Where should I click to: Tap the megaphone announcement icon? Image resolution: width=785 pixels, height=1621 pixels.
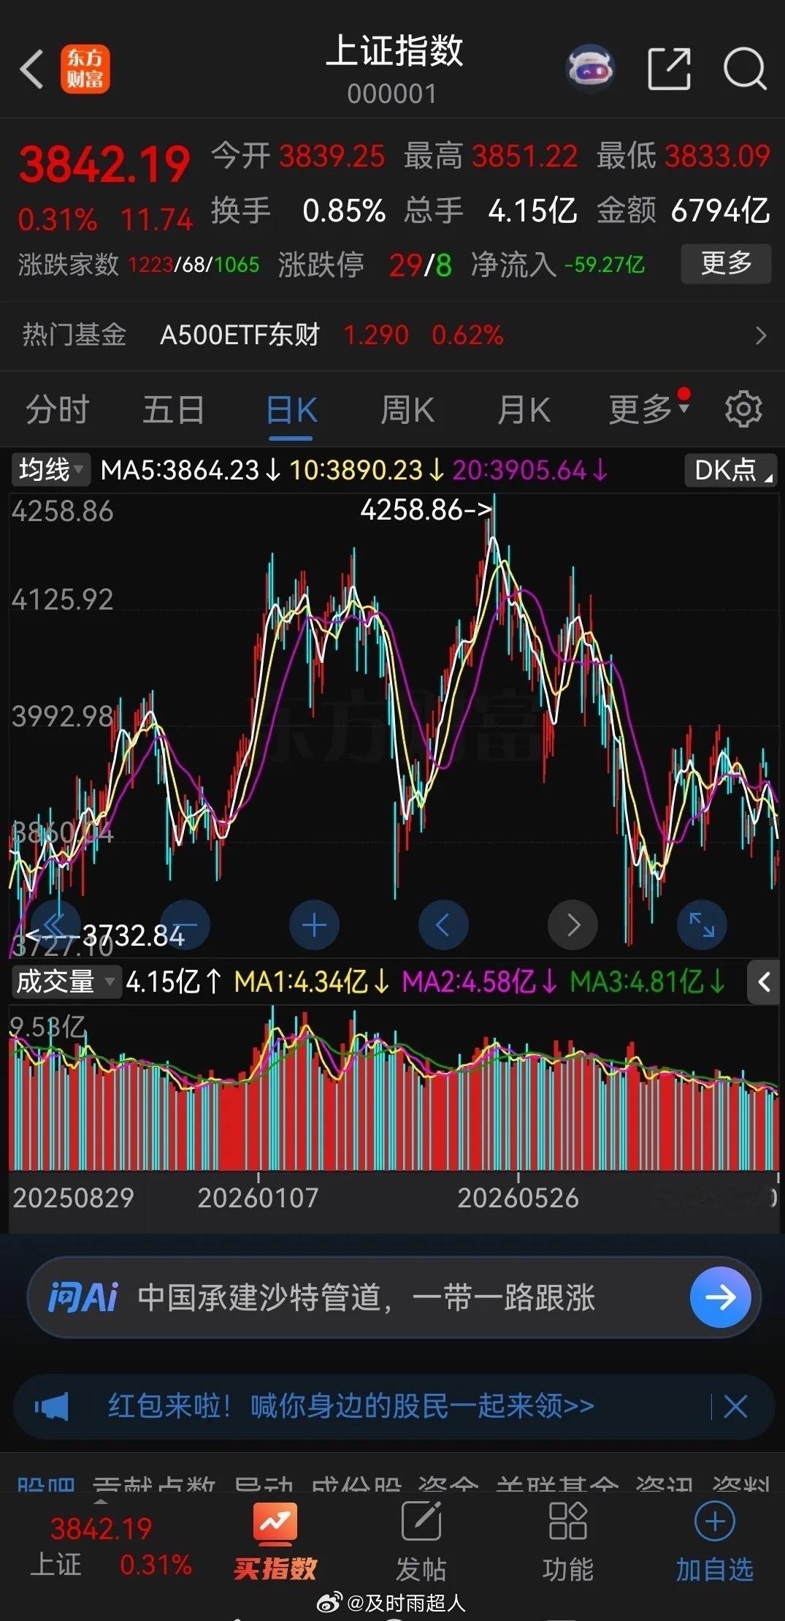point(51,1406)
